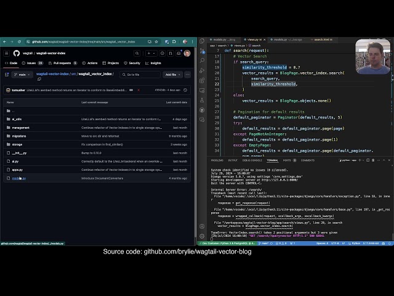Open VS Code Accounts icon
The width and height of the screenshot is (394, 296).
(x=202, y=226)
